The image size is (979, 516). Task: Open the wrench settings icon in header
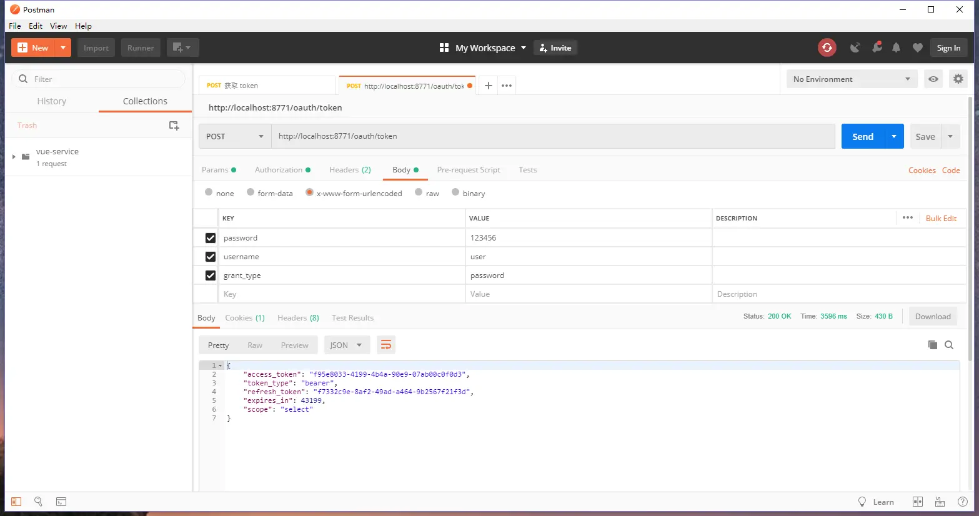877,47
